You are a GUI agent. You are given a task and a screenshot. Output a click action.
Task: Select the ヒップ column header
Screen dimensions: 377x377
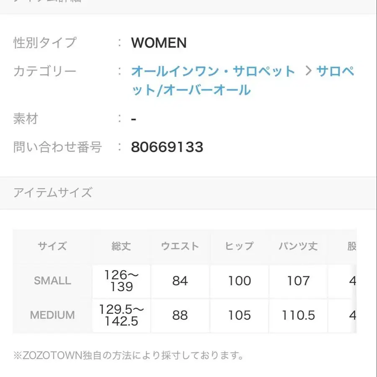[239, 246]
